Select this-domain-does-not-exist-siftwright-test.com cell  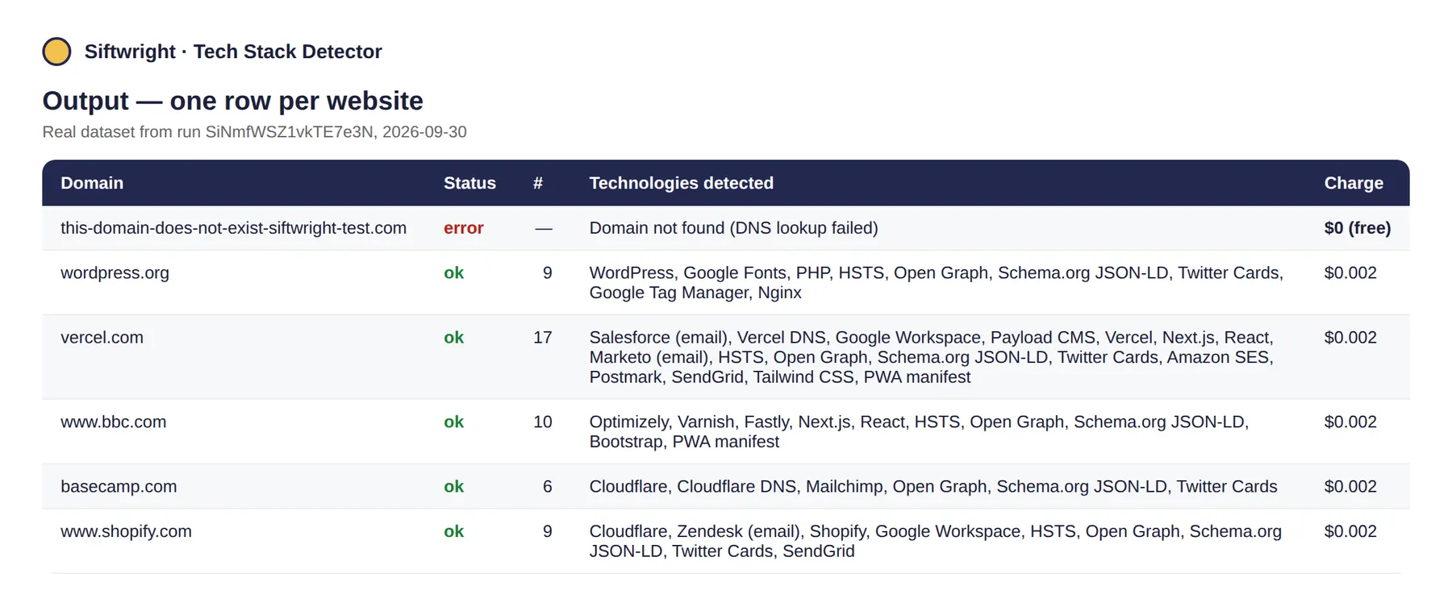click(x=233, y=228)
